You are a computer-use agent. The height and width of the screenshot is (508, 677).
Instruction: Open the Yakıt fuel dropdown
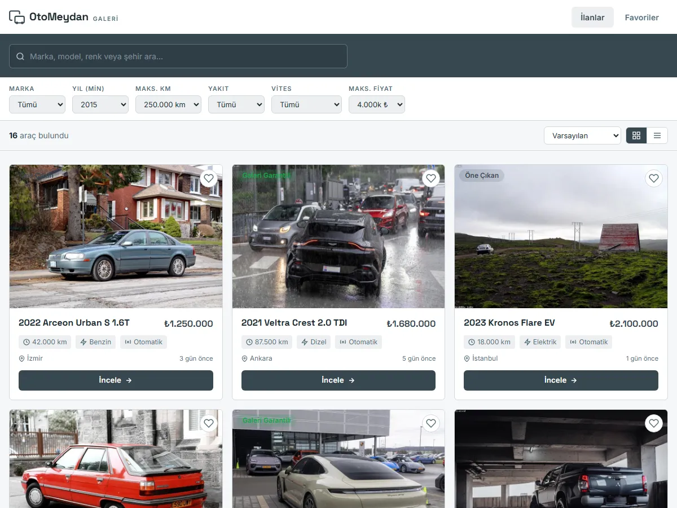[236, 104]
